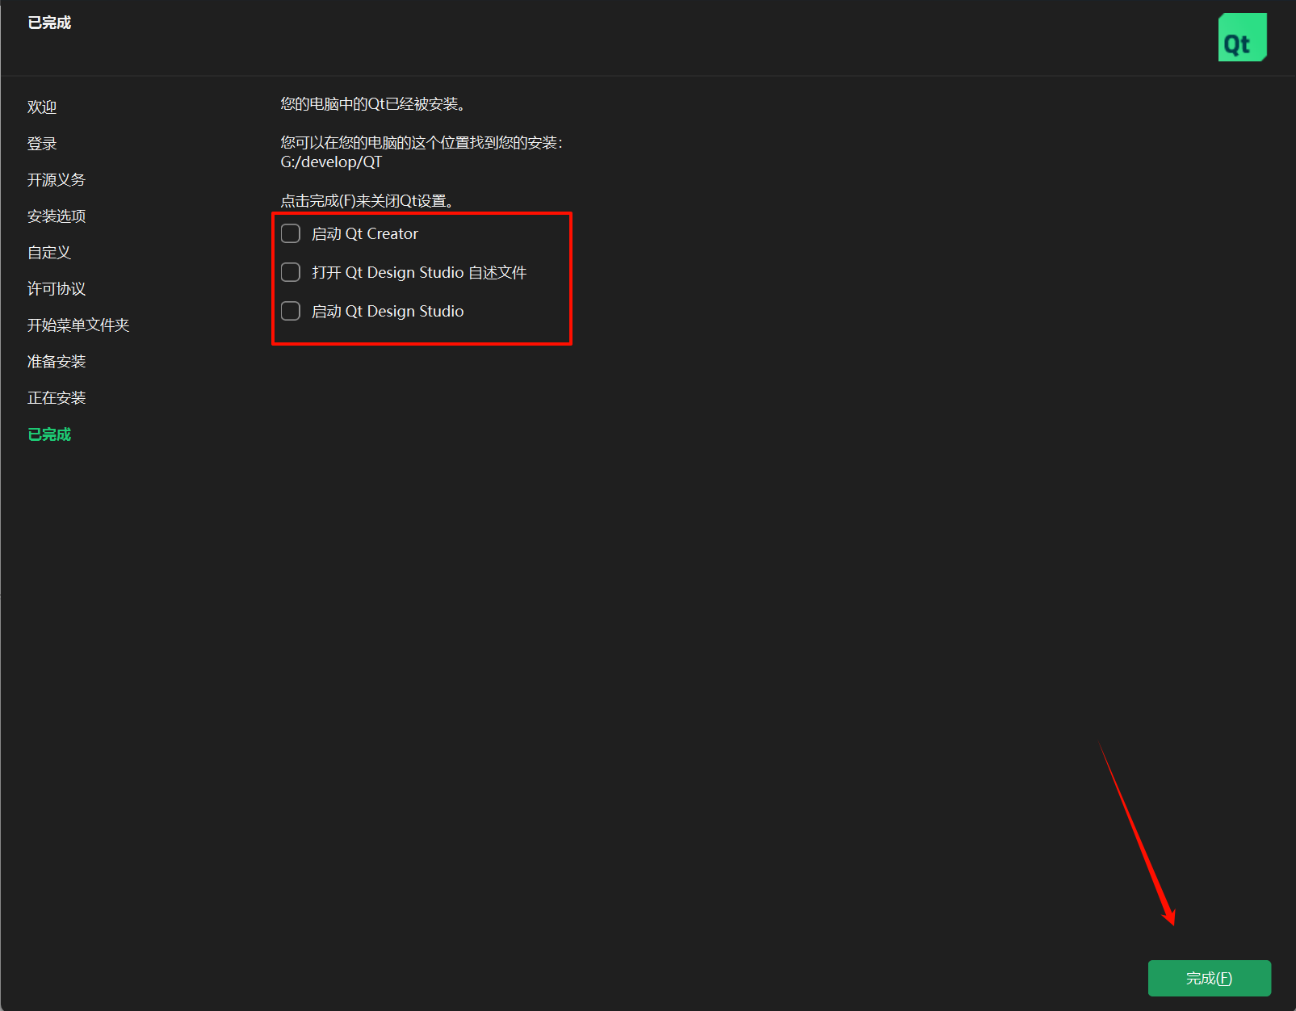Click inside the red highlighted options box
Viewport: 1296px width, 1011px height.
click(422, 279)
